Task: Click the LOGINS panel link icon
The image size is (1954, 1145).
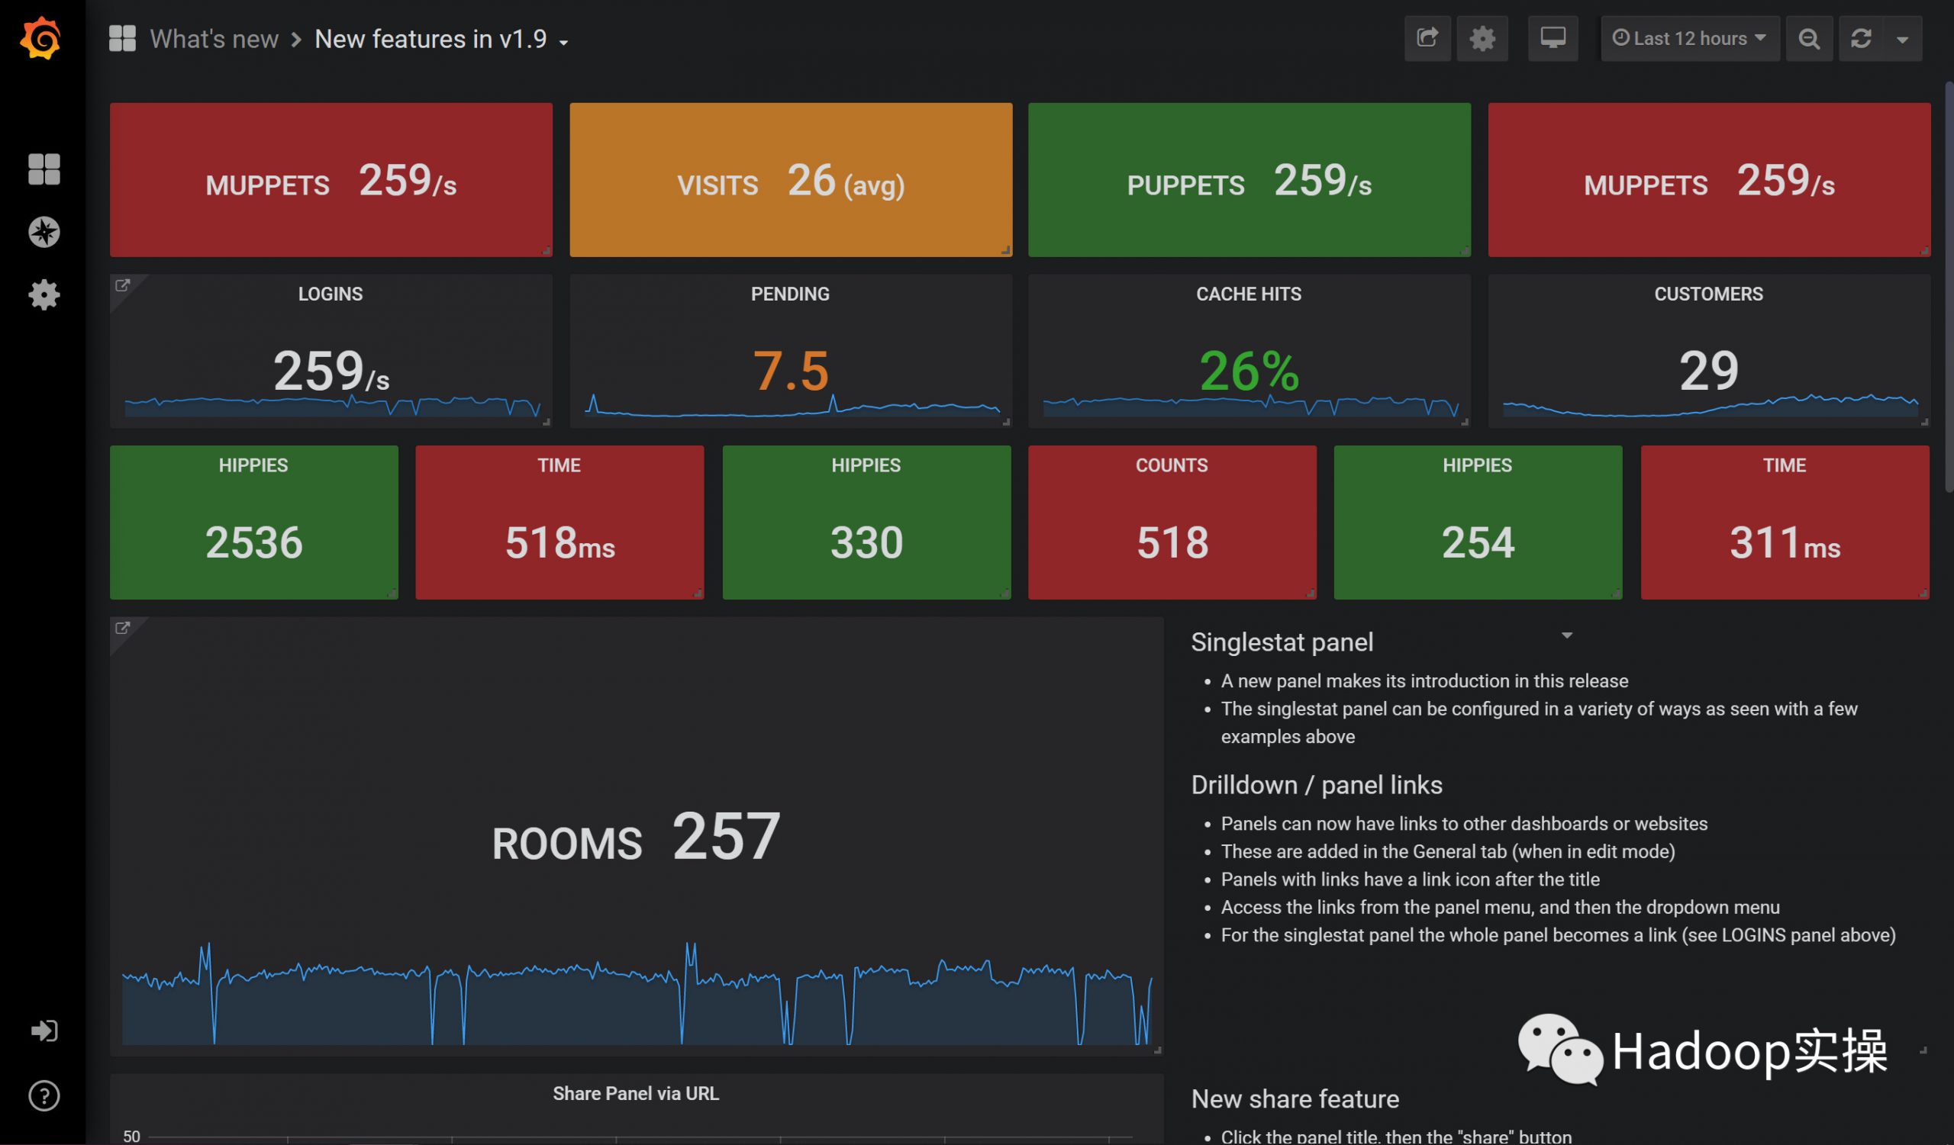Action: 123,285
